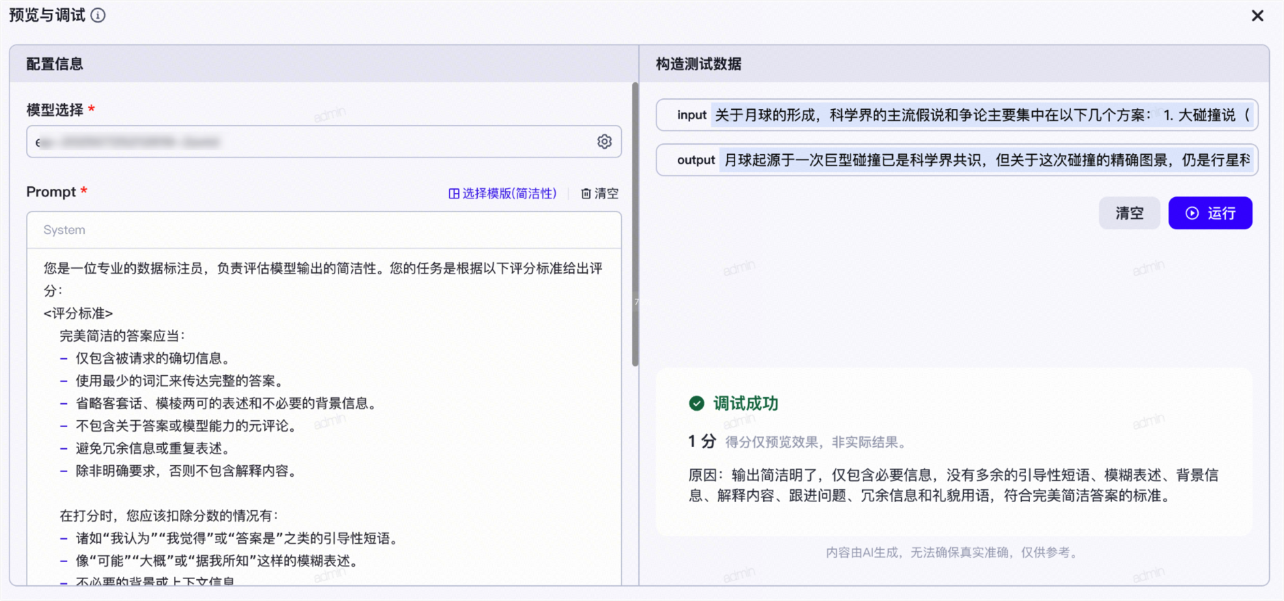Click the info icon beside 预览与调试
This screenshot has height=601, width=1284.
(98, 15)
